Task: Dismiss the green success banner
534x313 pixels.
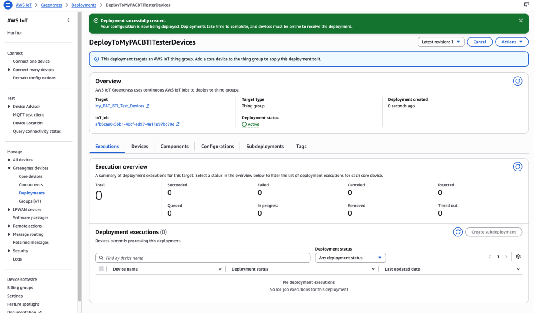Action: click(521, 20)
